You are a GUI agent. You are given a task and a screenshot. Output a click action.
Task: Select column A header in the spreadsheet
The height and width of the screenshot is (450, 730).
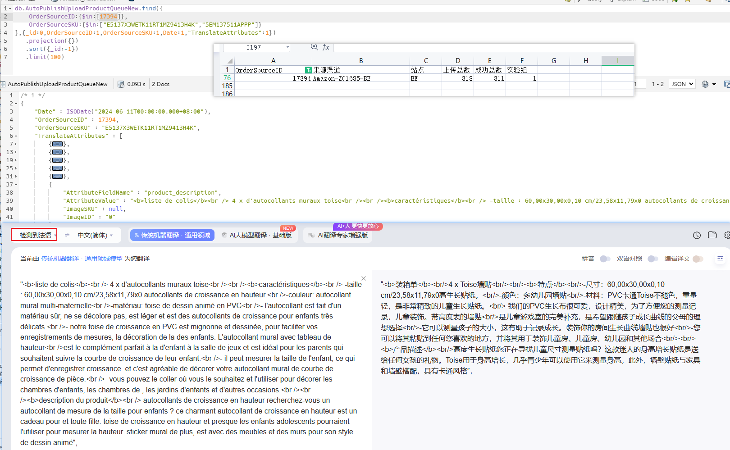(273, 61)
